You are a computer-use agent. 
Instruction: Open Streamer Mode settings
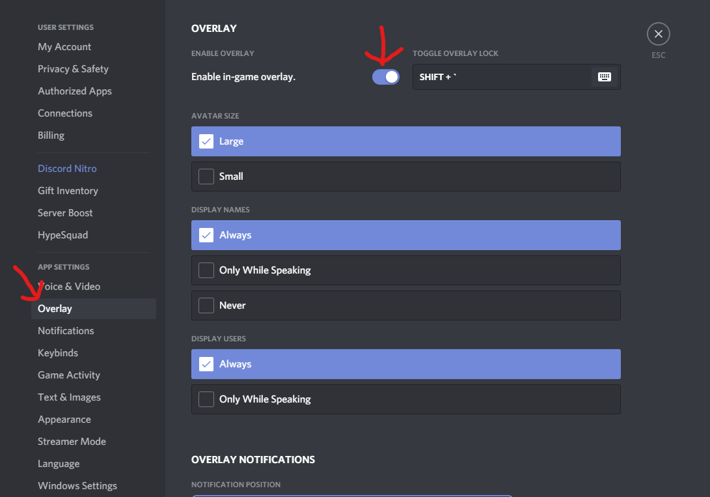click(x=72, y=442)
